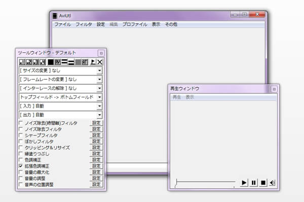This screenshot has height=202, width=304.
Task: Select the profile 1 toolbar icon
Action: pyautogui.click(x=22, y=62)
